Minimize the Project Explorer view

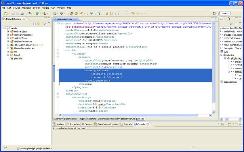(46, 18)
